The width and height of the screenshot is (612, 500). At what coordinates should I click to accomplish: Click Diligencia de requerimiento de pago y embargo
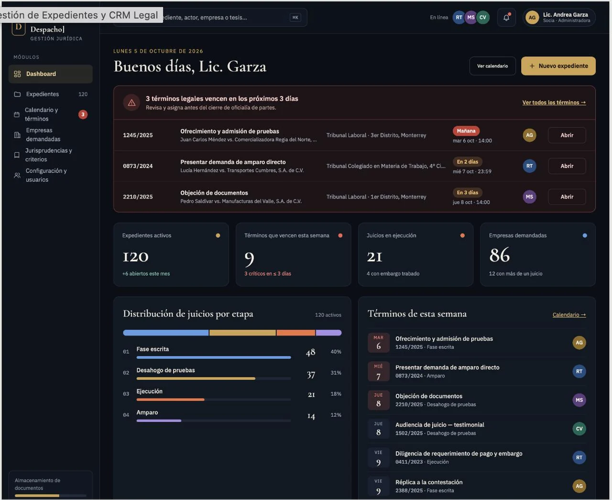(x=477, y=457)
